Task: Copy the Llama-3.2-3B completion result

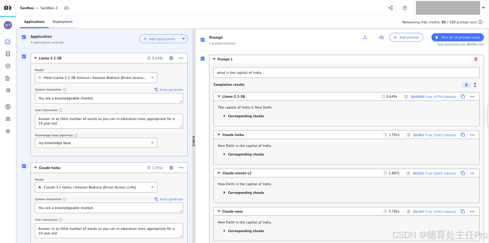Action: pos(463,96)
